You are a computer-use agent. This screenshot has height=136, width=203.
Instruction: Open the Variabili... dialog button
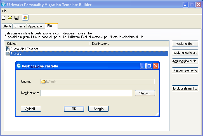[x=31, y=109]
